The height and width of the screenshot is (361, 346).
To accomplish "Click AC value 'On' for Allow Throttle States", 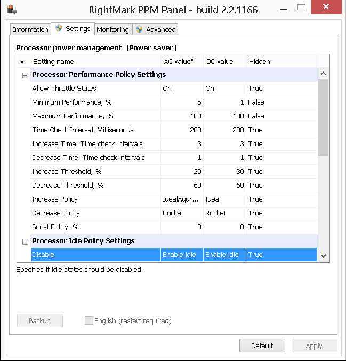I will tap(182, 89).
